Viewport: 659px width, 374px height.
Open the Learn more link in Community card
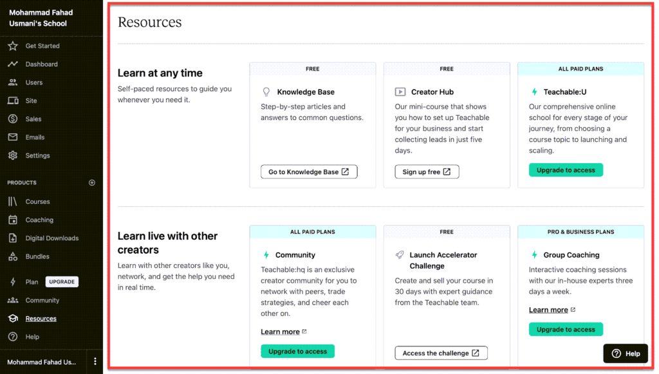click(x=280, y=332)
